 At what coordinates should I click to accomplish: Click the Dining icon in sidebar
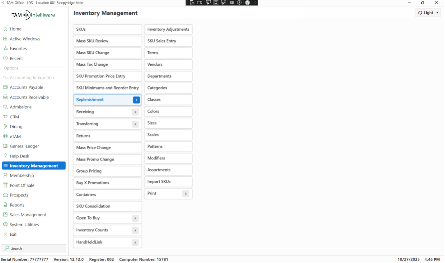click(x=5, y=127)
